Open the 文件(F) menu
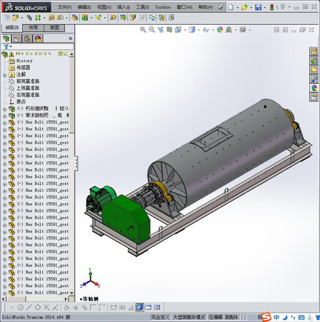Viewport: 320px width, 322px height. pos(64,7)
